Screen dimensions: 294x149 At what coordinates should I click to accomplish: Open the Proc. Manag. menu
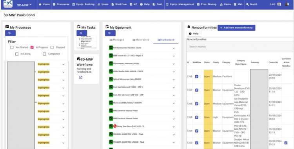[207, 4]
